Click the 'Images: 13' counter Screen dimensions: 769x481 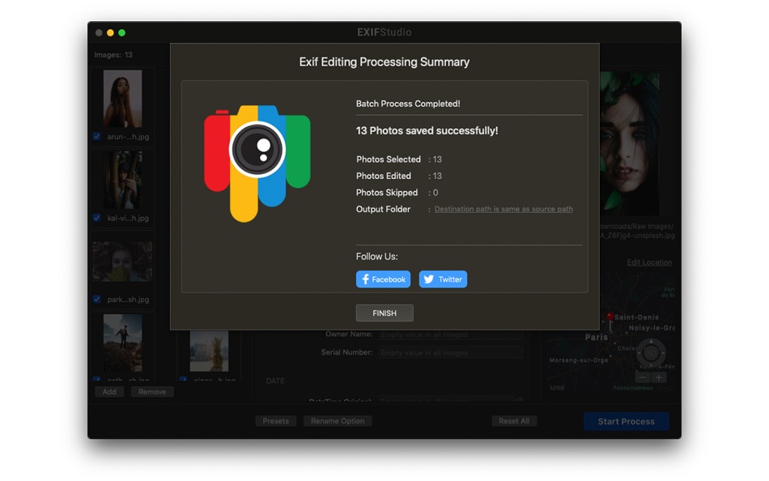[x=113, y=55]
